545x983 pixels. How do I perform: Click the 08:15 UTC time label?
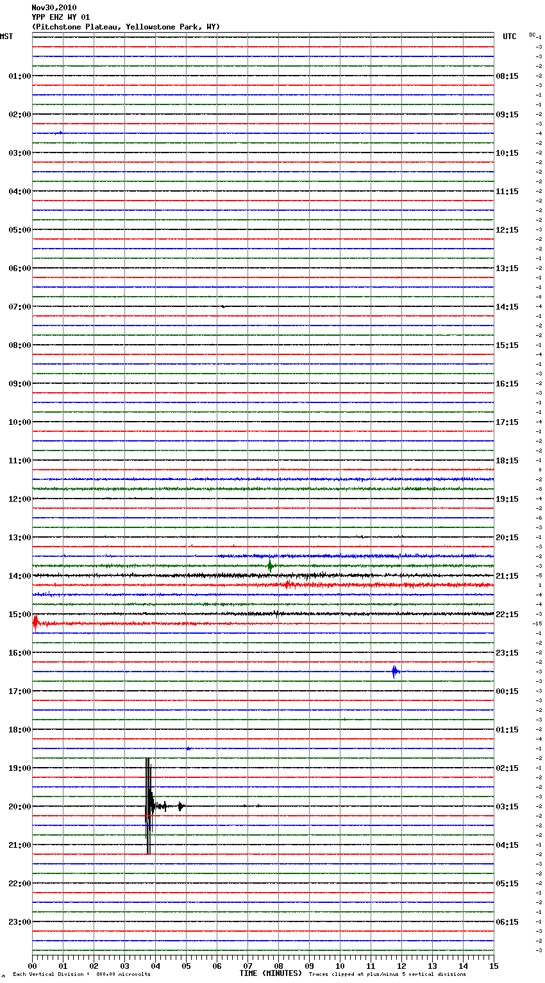(507, 76)
